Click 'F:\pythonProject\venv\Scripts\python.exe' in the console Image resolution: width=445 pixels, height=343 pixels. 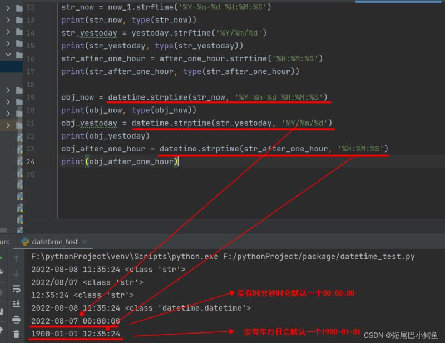click(125, 257)
